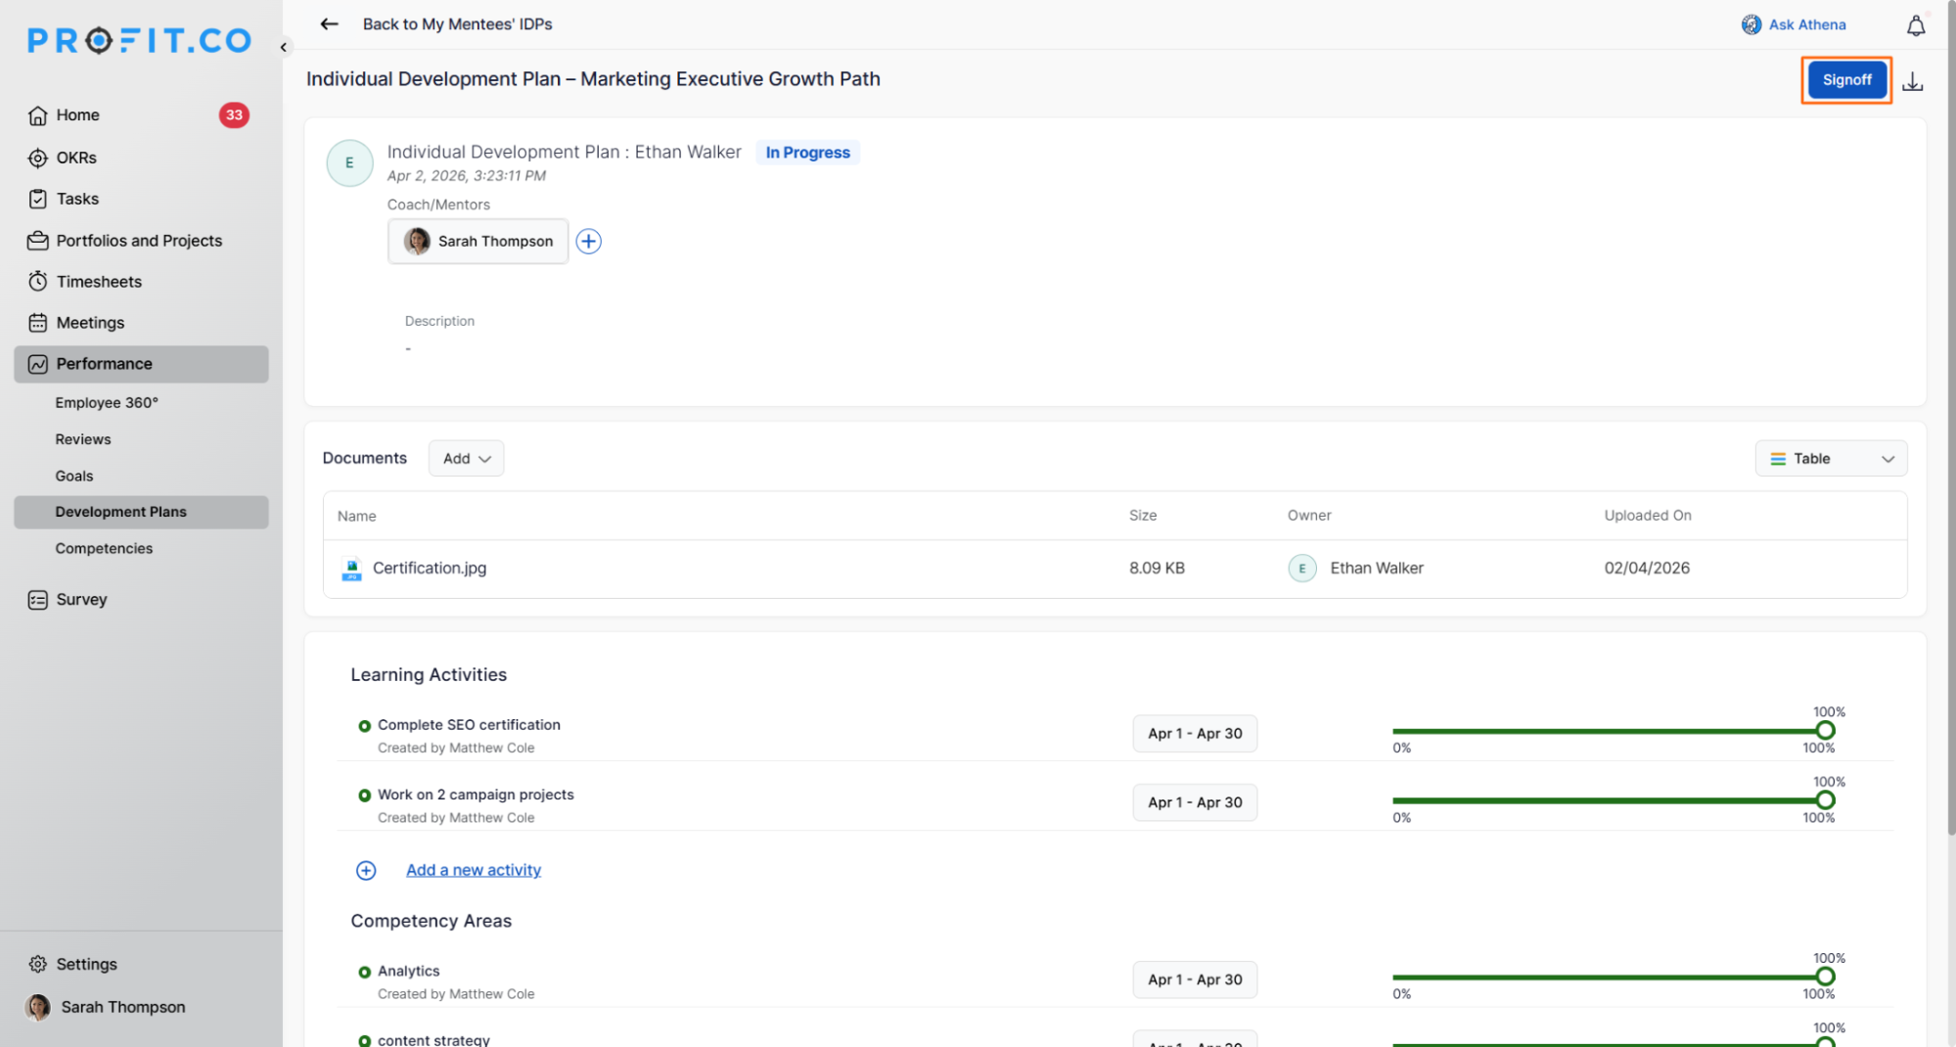The width and height of the screenshot is (1956, 1047).
Task: Go to Employee 360° submenu
Action: point(107,402)
